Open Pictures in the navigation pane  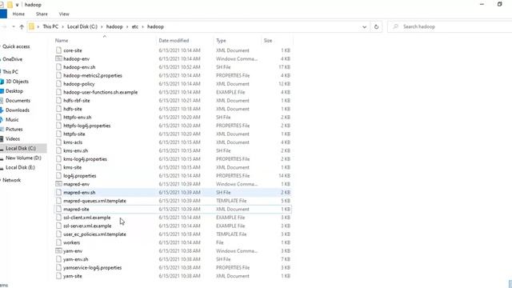click(14, 129)
